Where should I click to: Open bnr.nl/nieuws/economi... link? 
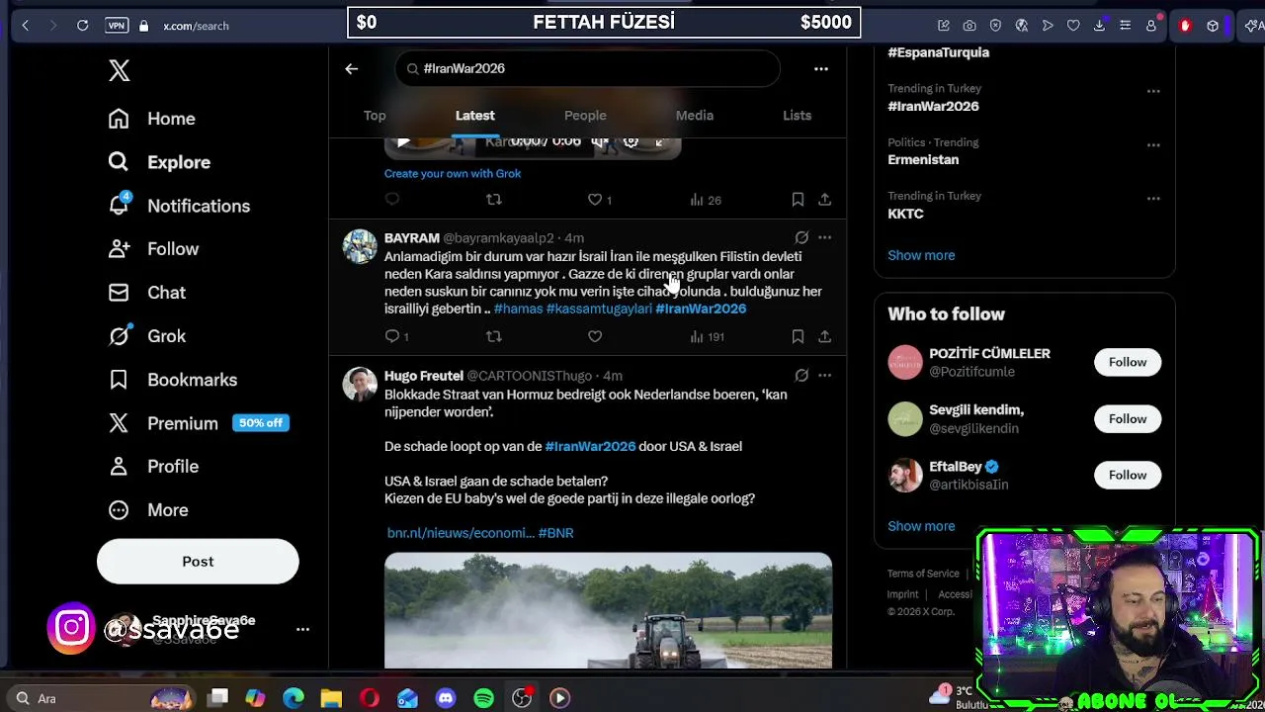pos(461,533)
